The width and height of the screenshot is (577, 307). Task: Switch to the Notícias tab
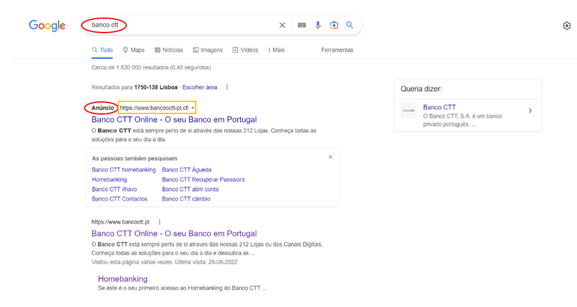tap(169, 50)
